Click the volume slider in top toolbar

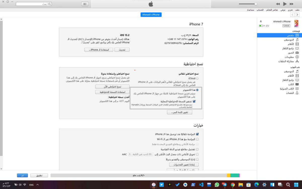(248, 4)
